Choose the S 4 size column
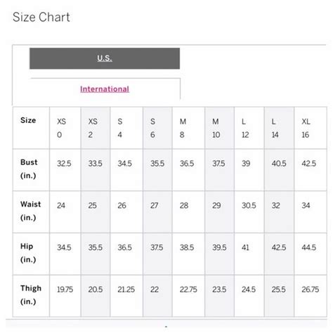The width and height of the screenshot is (333, 333). point(126,128)
